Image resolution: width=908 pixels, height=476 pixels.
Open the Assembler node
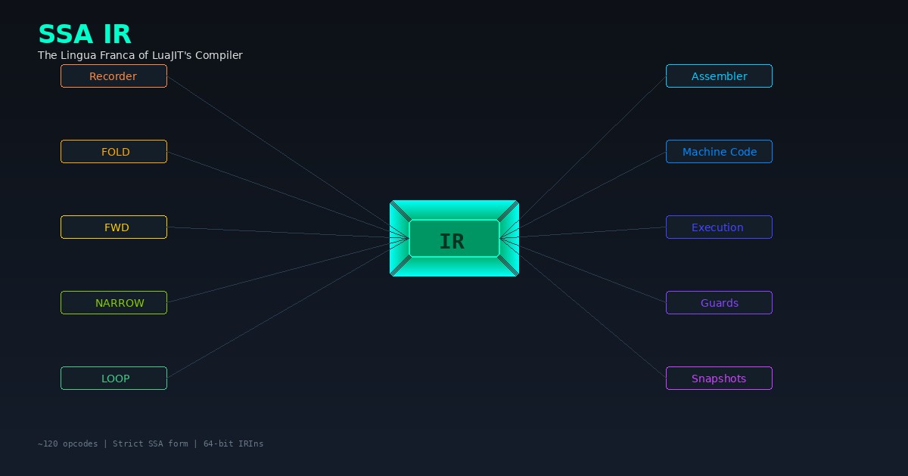tap(719, 76)
